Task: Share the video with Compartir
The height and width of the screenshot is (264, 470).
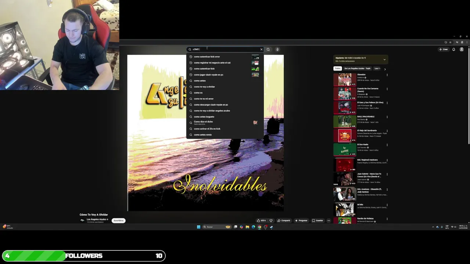Action: [x=284, y=221]
